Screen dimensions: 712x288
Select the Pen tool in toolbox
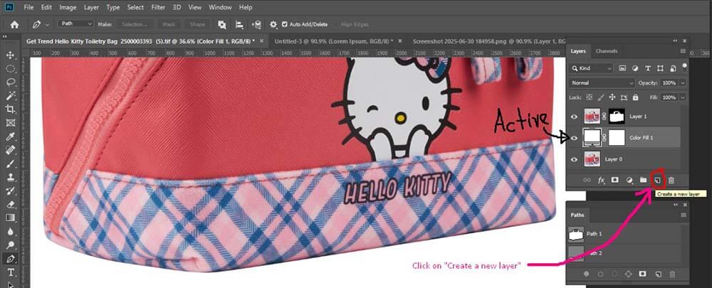click(x=10, y=259)
